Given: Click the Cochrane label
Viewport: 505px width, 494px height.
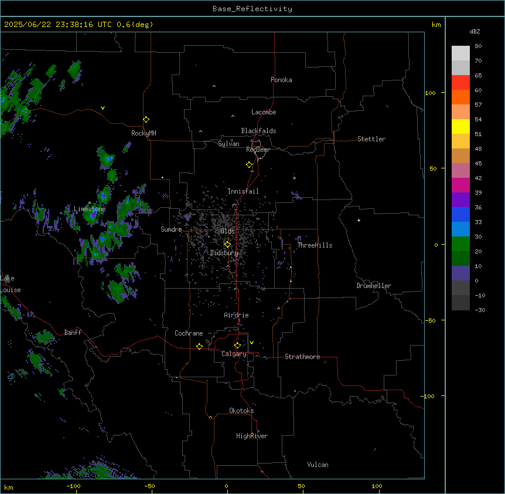Looking at the screenshot, I should tap(189, 333).
